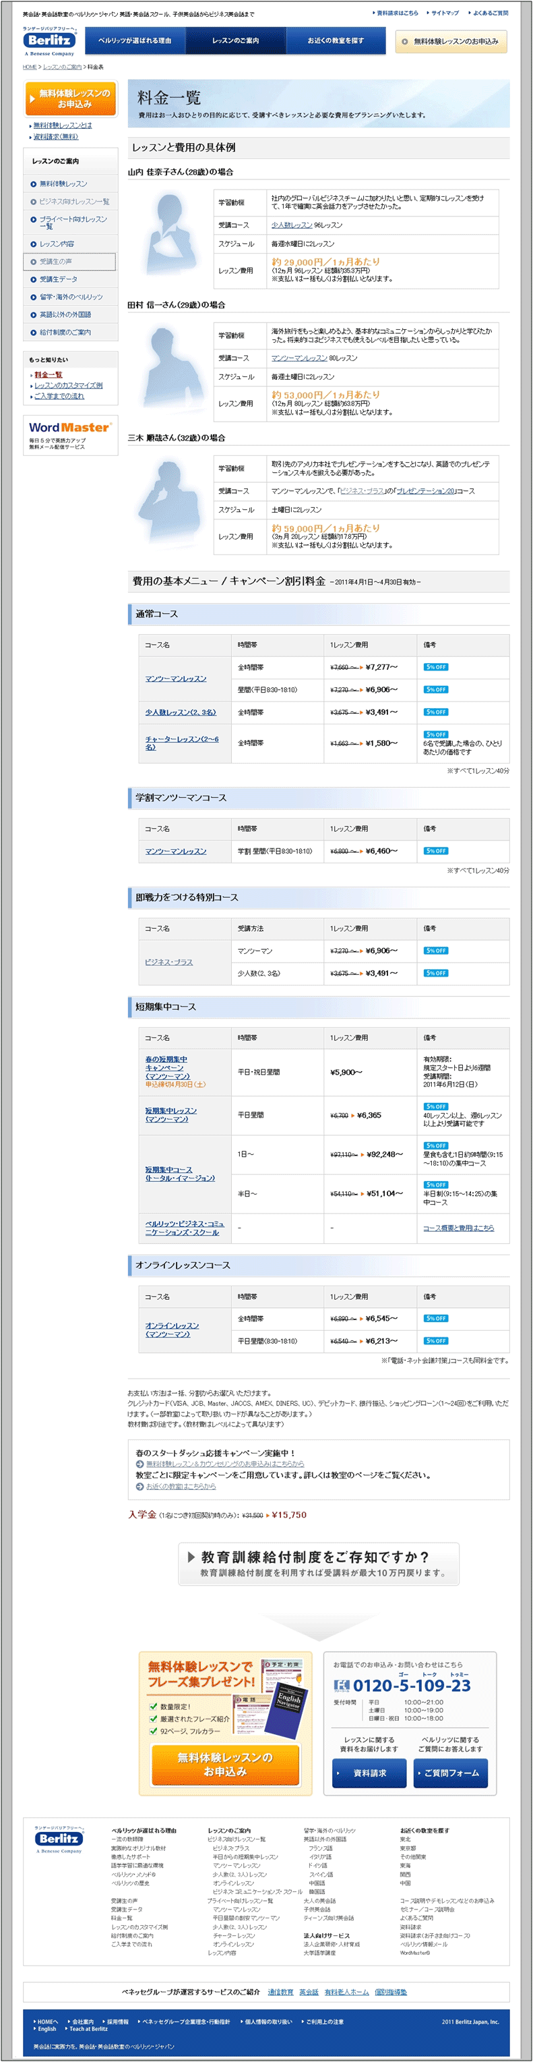Click コース概要と費用はこちら link
The image size is (533, 2062).
(x=459, y=1228)
